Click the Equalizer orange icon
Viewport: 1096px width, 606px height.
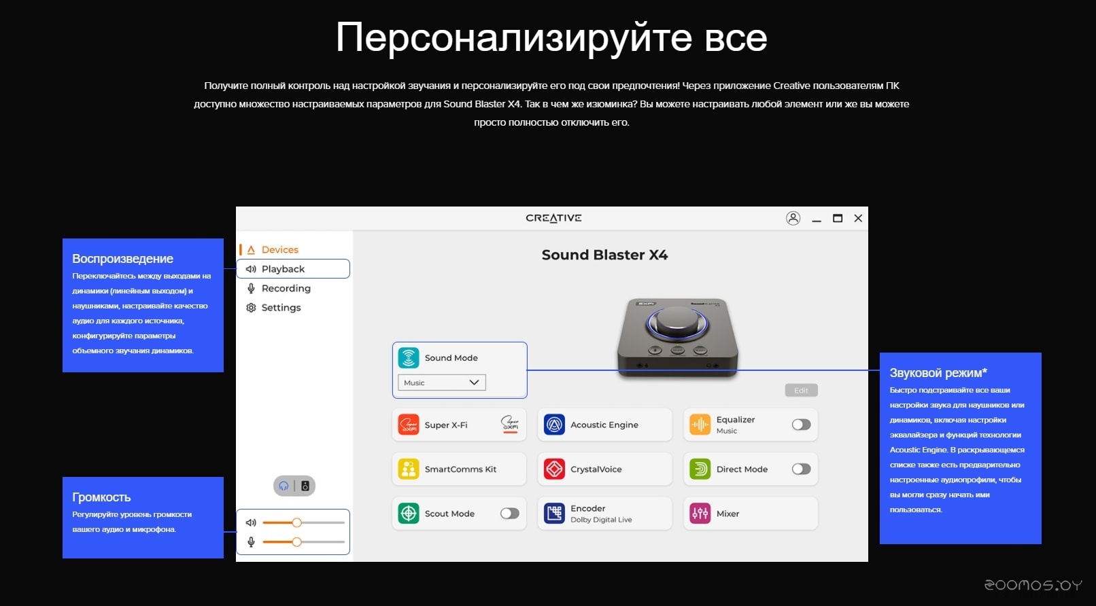click(x=700, y=425)
